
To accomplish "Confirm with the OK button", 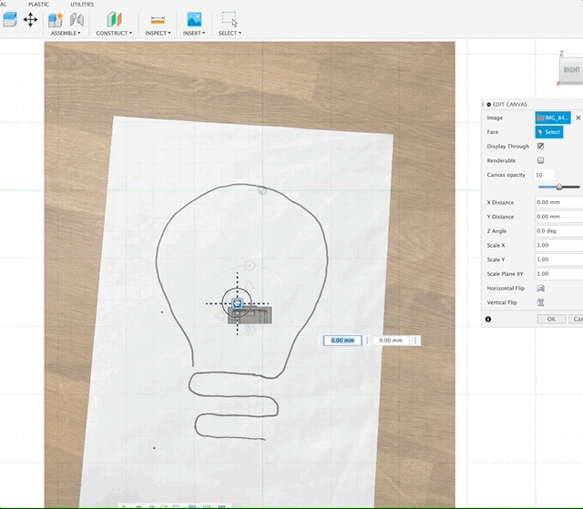I will tap(551, 319).
